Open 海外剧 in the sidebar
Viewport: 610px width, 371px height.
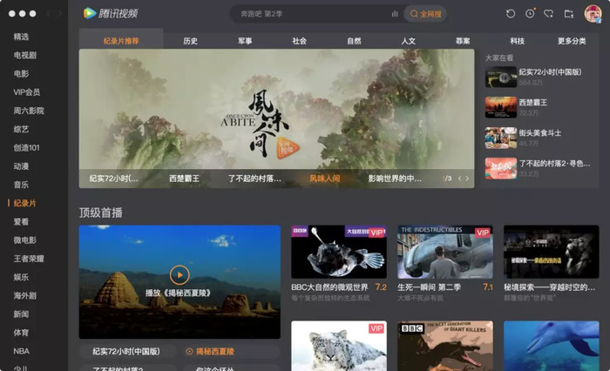point(25,295)
